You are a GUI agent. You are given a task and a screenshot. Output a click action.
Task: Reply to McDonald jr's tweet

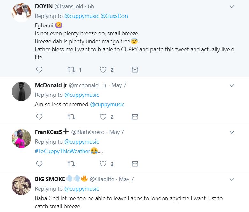(x=39, y=117)
